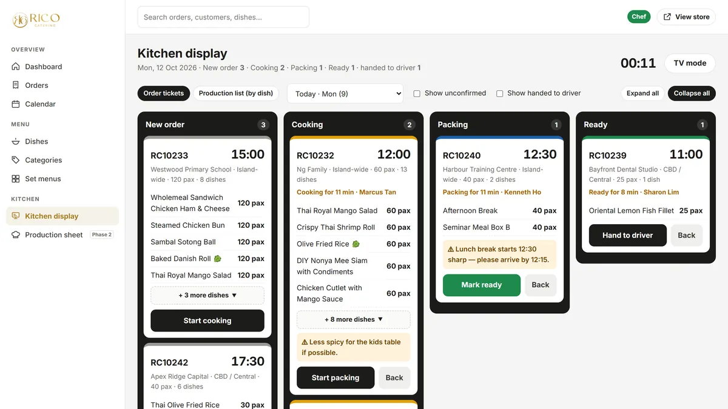Switch to Order tickets view
Screen dimensions: 728x409
(x=164, y=93)
